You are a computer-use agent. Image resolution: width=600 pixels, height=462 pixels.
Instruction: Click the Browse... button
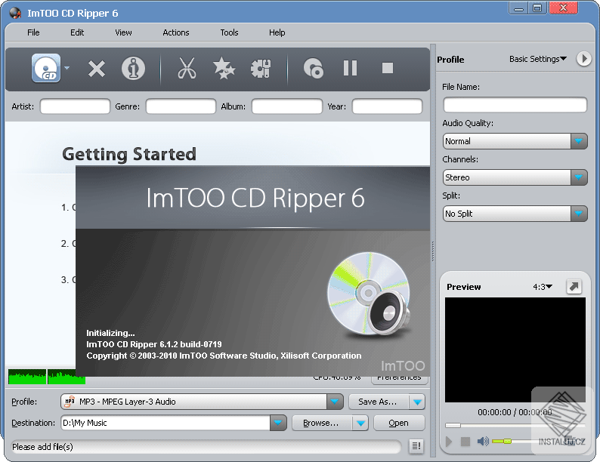click(x=321, y=423)
